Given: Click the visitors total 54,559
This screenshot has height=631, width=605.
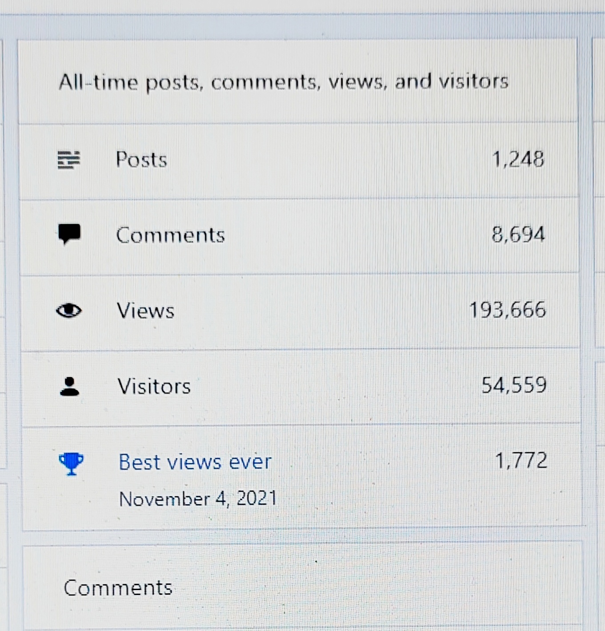Looking at the screenshot, I should (x=514, y=385).
